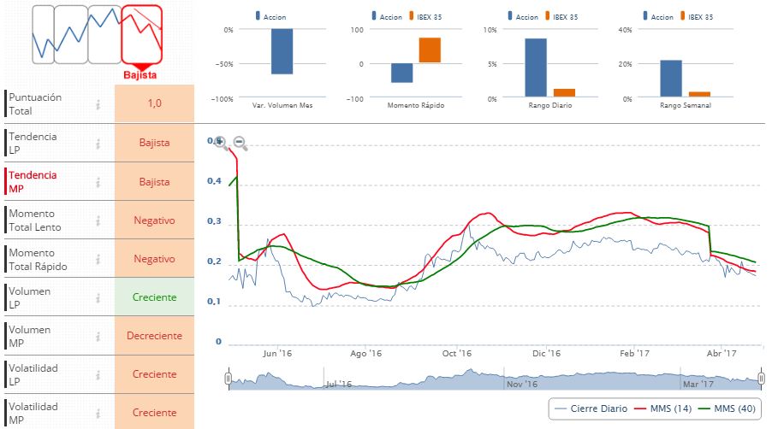Click the blue Accion bar in Momento Rápido
Image resolution: width=772 pixels, height=429 pixels.
pyautogui.click(x=401, y=73)
